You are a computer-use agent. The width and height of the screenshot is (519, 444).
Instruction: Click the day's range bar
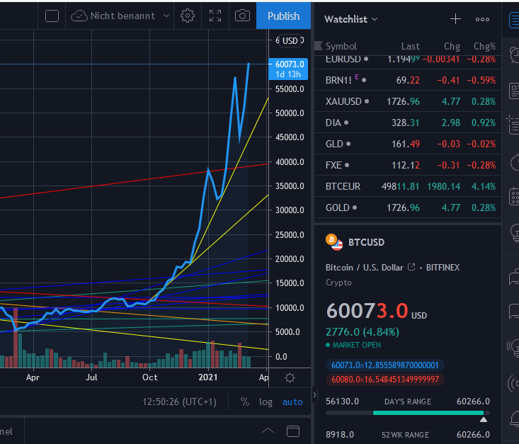(407, 413)
